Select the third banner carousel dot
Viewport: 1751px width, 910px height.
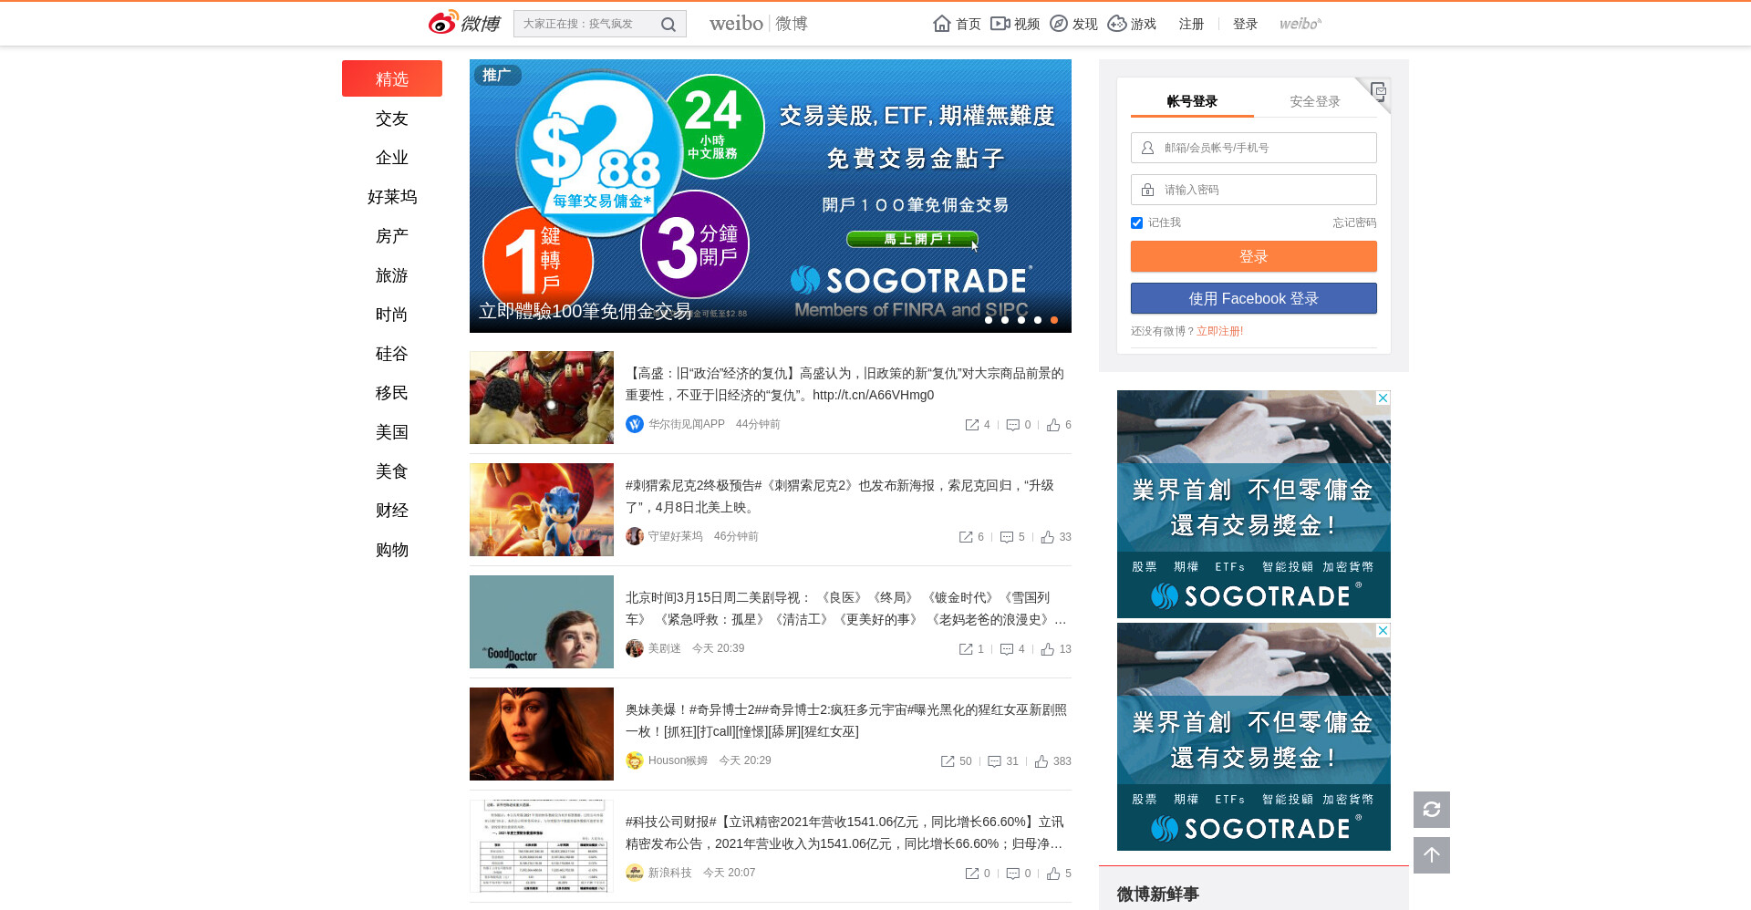point(1021,320)
